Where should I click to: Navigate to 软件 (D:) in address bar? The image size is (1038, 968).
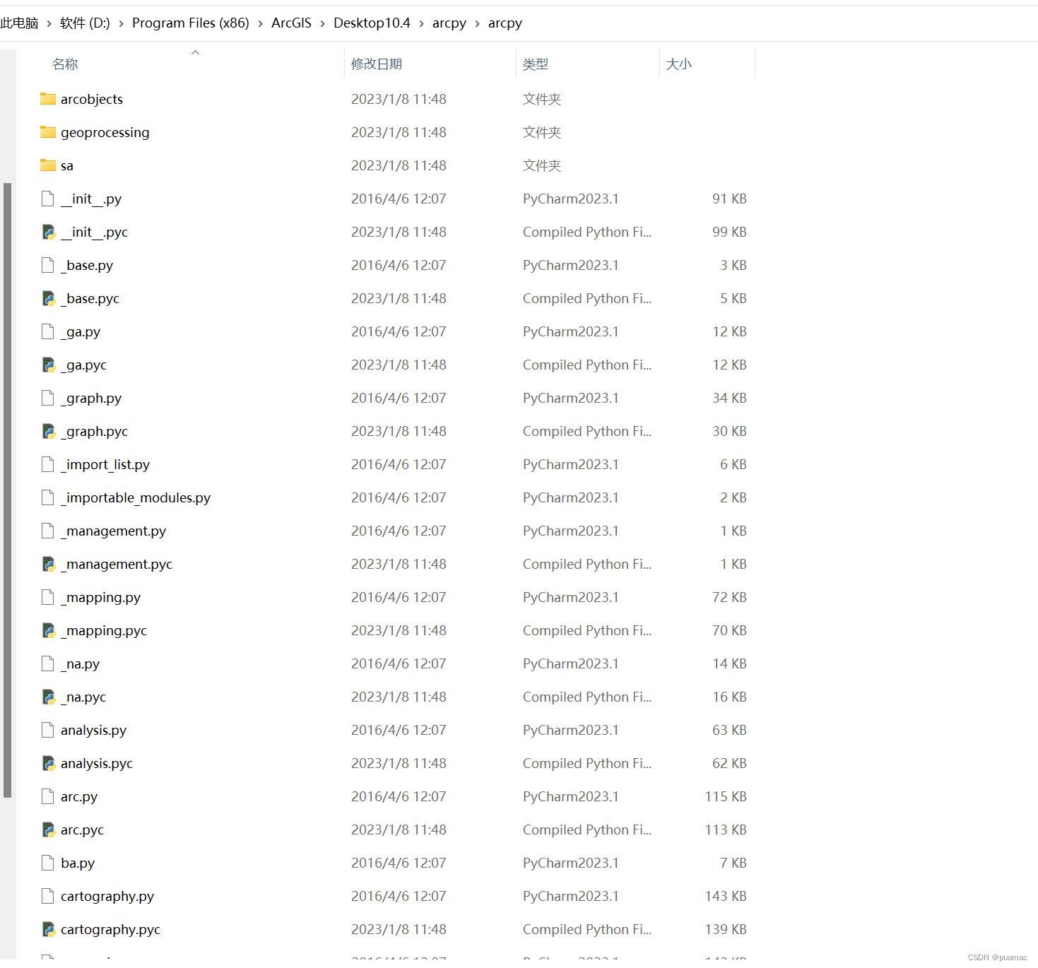85,23
